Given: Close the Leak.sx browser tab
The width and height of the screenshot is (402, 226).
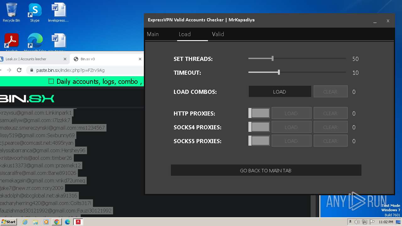Looking at the screenshot, I should (65, 59).
